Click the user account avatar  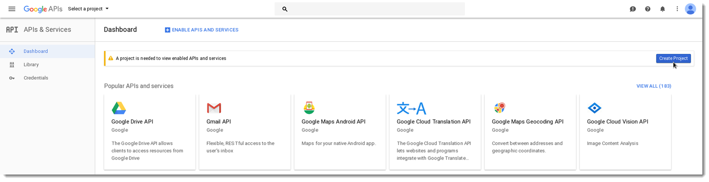pyautogui.click(x=690, y=9)
